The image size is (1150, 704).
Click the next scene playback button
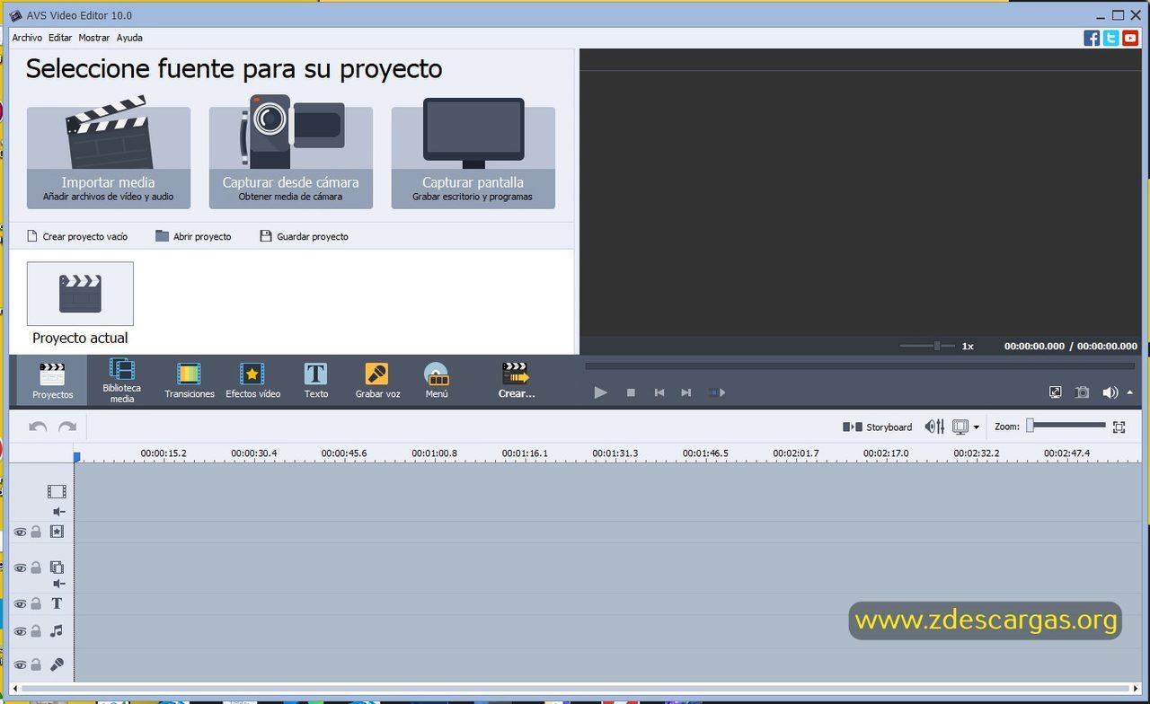point(716,392)
